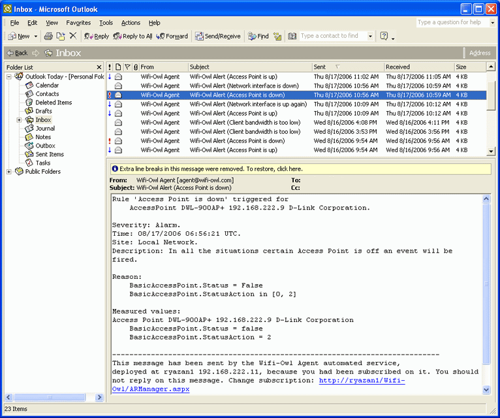Viewport: 500px width, 418px height.
Task: Open the File menu
Action: pyautogui.click(x=14, y=23)
